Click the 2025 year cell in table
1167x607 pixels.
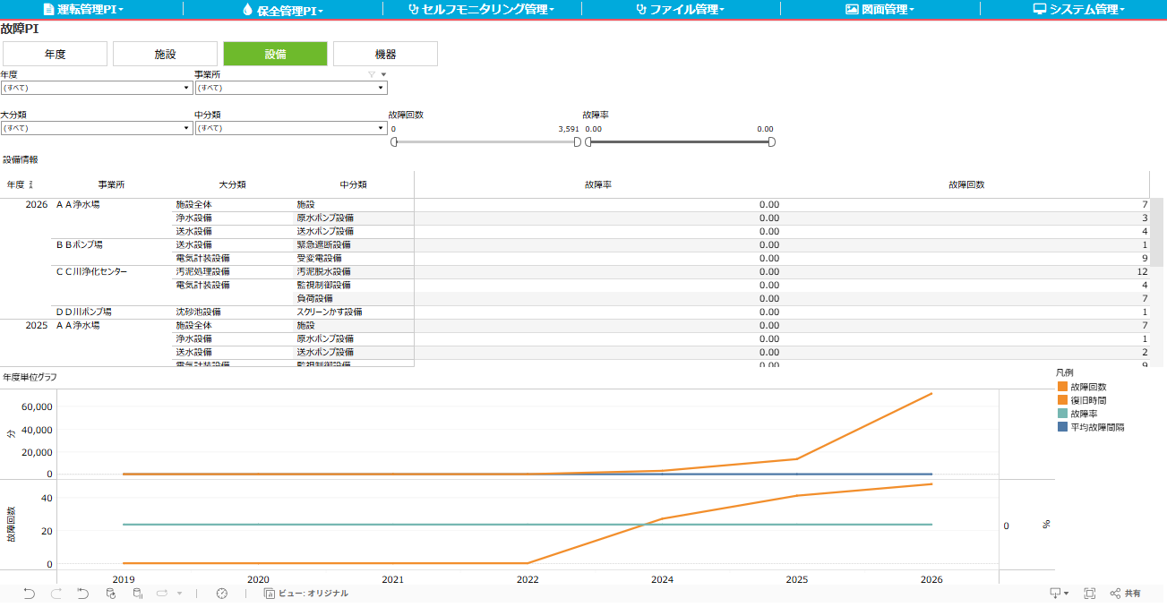[x=37, y=325]
